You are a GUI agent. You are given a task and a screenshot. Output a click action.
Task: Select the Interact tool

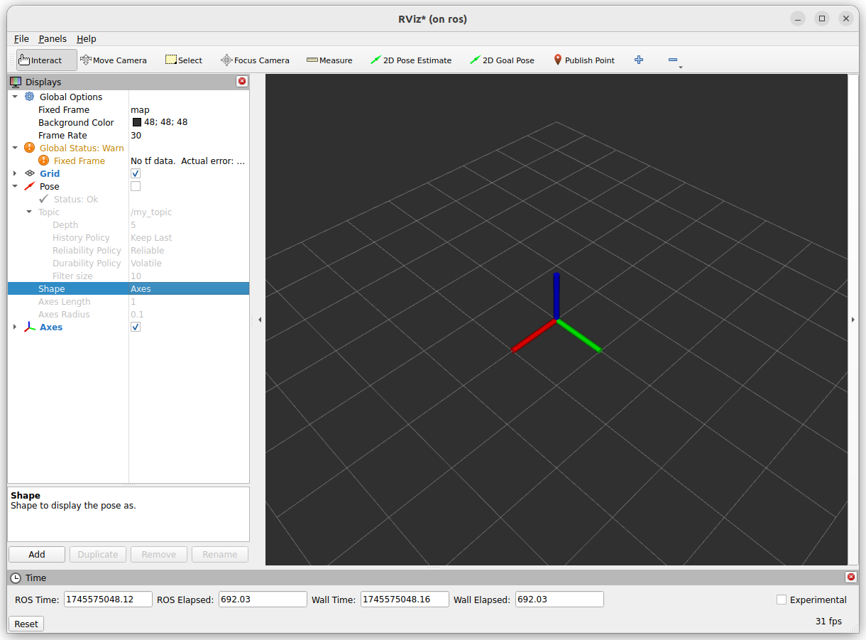point(46,60)
